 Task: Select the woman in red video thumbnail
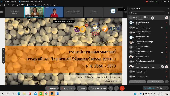click(x=54, y=12)
